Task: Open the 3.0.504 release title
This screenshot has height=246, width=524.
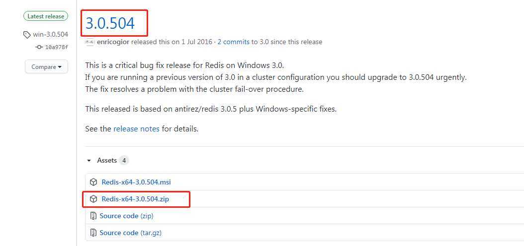Action: click(x=110, y=23)
